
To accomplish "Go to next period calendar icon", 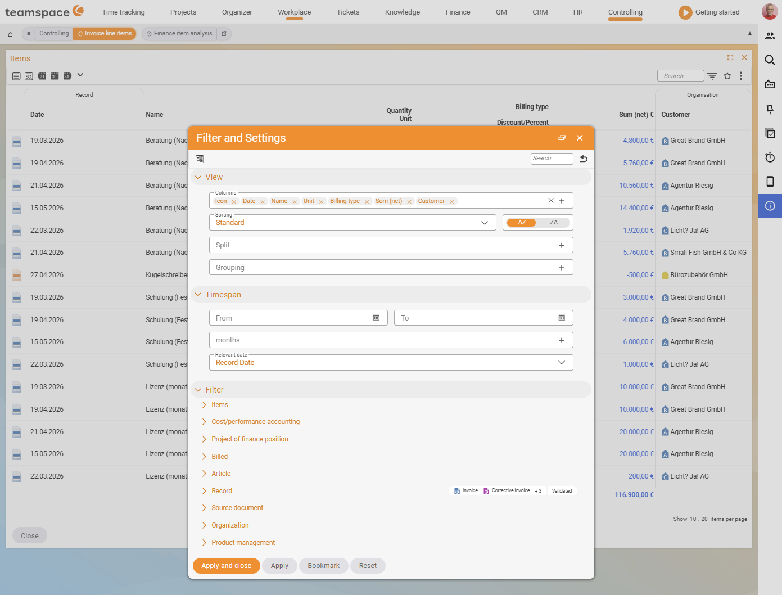I will point(67,76).
